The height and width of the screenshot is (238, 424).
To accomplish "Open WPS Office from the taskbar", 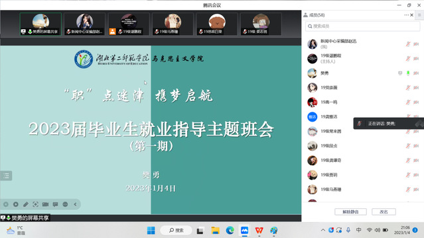I will tap(259, 231).
